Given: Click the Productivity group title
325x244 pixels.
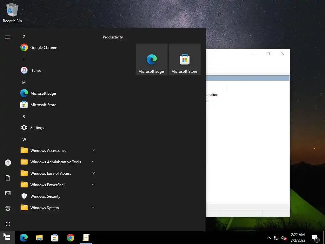Looking at the screenshot, I should pos(113,37).
